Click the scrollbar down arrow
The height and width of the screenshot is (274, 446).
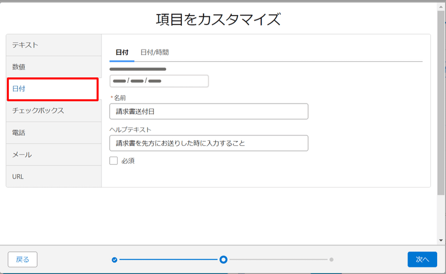441,240
